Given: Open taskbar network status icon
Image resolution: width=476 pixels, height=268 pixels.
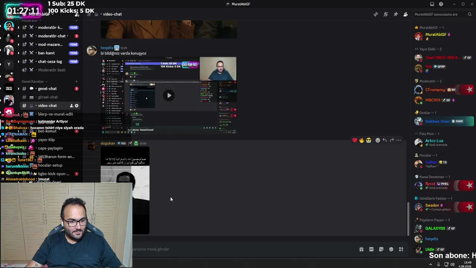Looking at the screenshot, I should (446, 265).
